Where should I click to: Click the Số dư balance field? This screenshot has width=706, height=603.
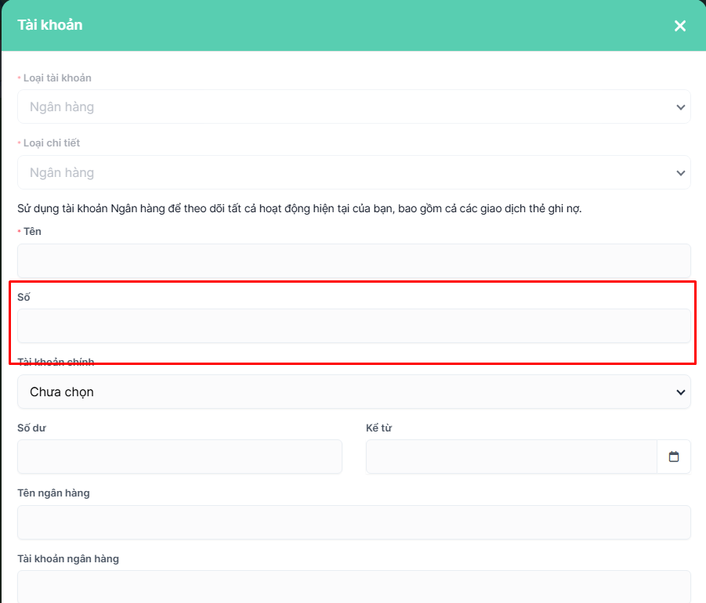pyautogui.click(x=179, y=457)
